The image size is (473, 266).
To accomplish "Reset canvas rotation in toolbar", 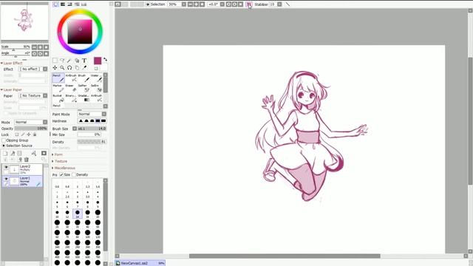I will (240, 4).
